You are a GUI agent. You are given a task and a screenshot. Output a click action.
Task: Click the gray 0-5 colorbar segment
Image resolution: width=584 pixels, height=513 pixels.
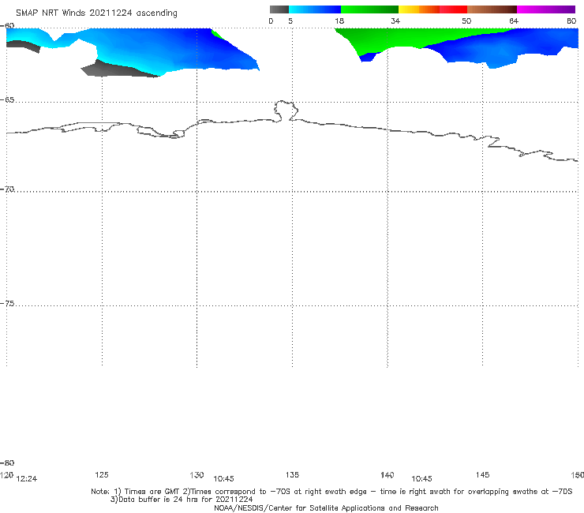pyautogui.click(x=279, y=9)
